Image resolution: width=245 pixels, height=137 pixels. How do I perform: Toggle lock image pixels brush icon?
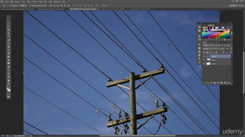tap(211, 53)
